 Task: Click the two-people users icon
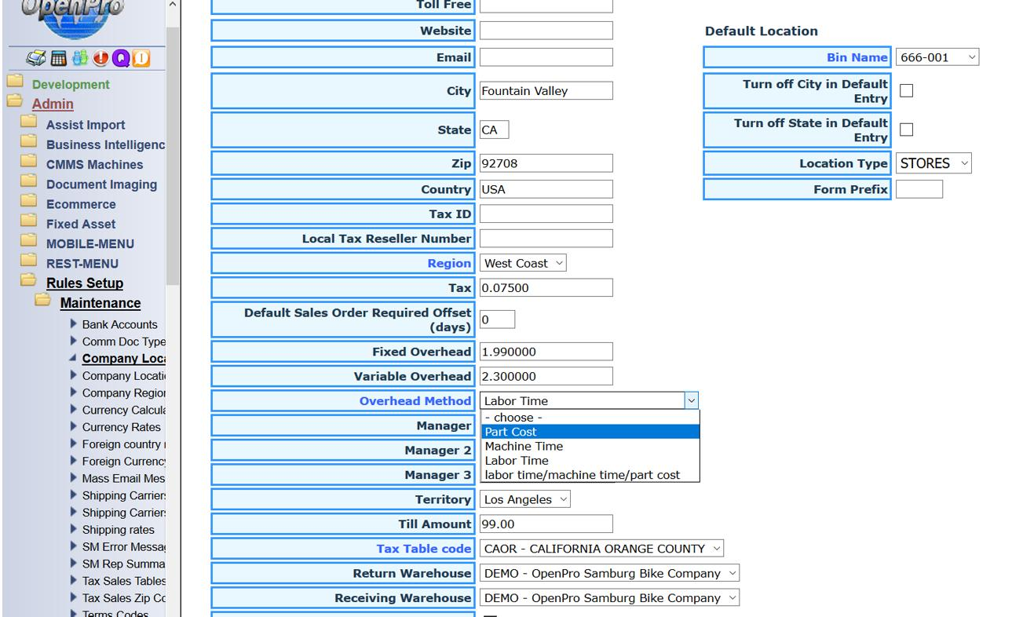(79, 59)
